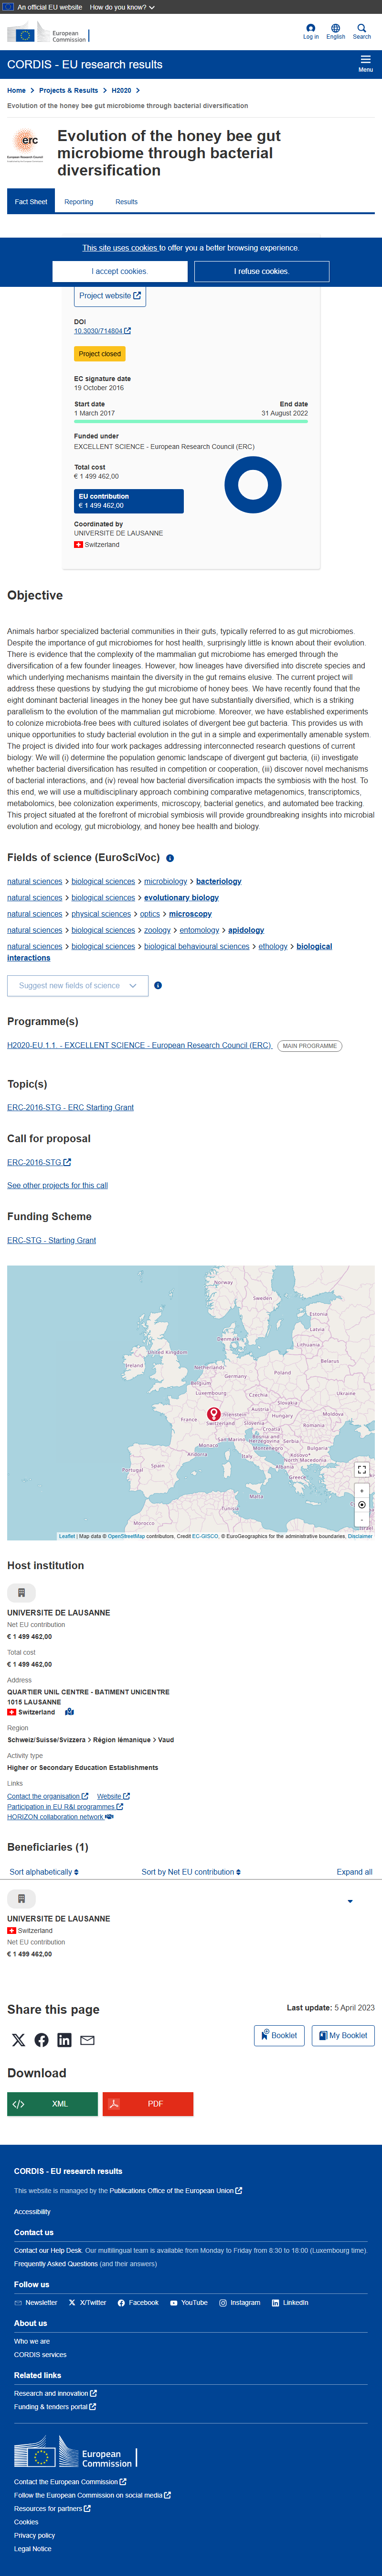Switch to the Results tab
The image size is (382, 2576).
point(126,202)
